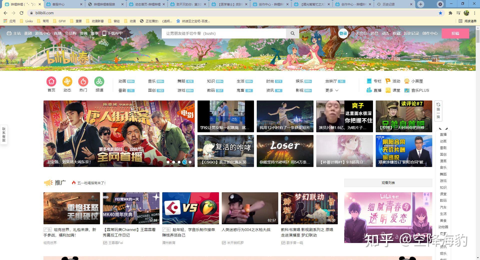This screenshot has height=260, width=480.
Task: Open the 重要 bookmarks folder
Action: [x=76, y=21]
